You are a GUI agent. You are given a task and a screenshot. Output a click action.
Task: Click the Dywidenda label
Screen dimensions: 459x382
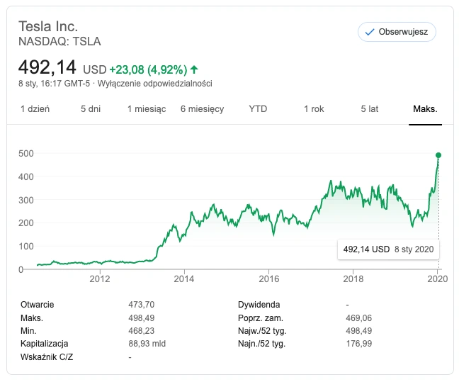pyautogui.click(x=259, y=305)
